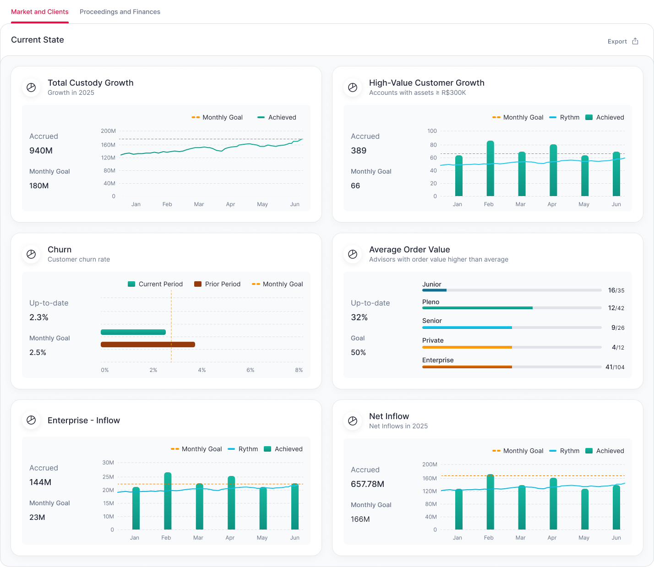This screenshot has height=568, width=654.
Task: Click the Net Inflow card icon
Action: [353, 421]
